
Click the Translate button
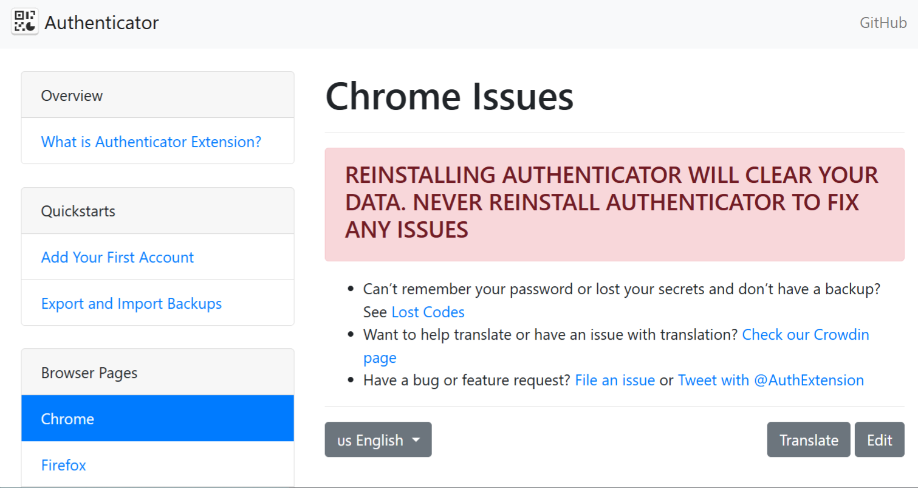(x=809, y=439)
